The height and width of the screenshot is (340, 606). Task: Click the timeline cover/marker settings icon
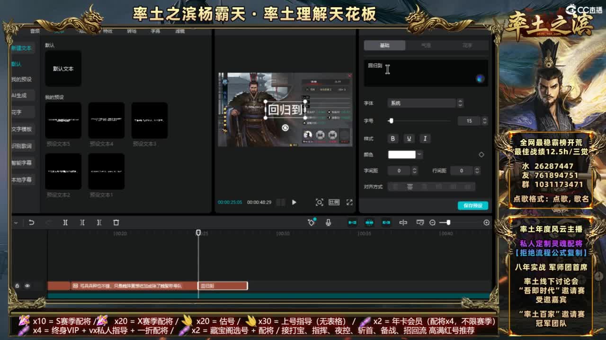[x=420, y=222]
